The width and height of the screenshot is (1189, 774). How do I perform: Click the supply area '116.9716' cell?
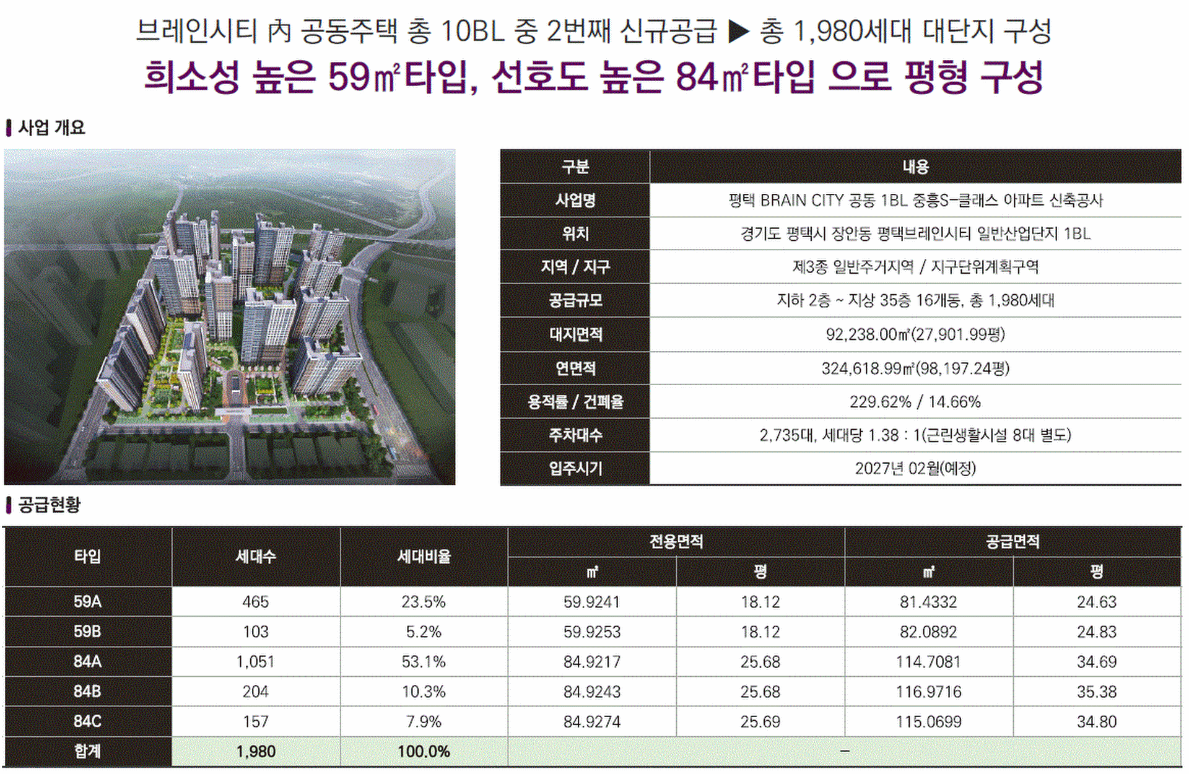(x=928, y=692)
